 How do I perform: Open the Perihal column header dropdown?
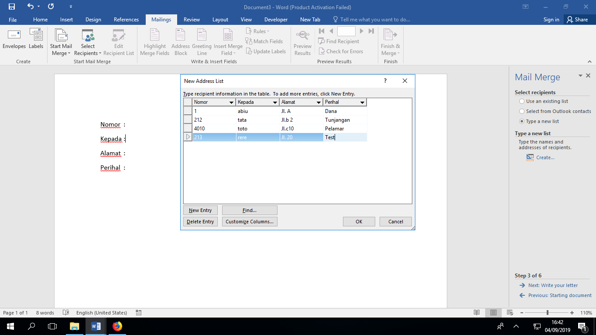(x=362, y=103)
